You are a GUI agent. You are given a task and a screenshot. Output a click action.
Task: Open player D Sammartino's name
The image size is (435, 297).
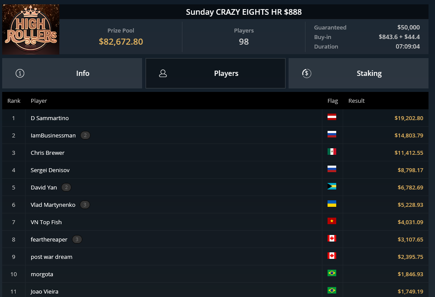pyautogui.click(x=50, y=118)
